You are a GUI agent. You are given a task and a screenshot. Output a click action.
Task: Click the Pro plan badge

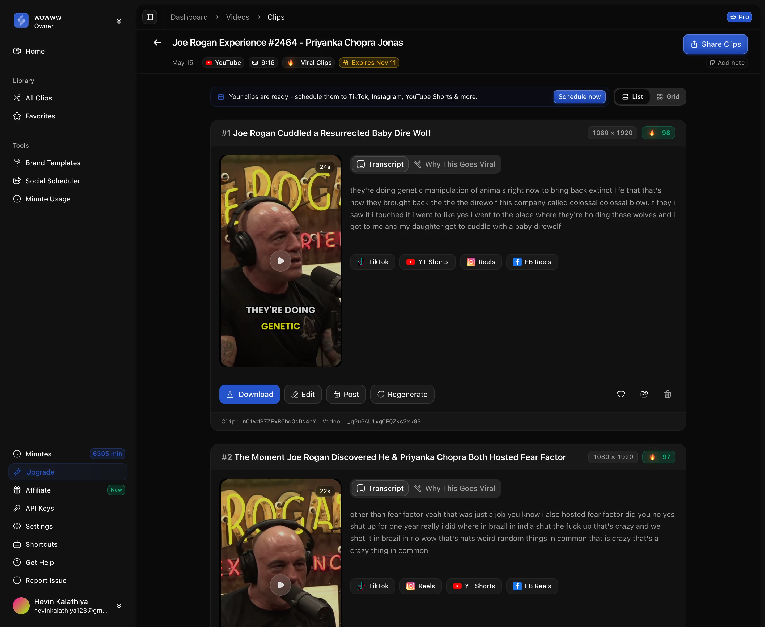pyautogui.click(x=739, y=17)
